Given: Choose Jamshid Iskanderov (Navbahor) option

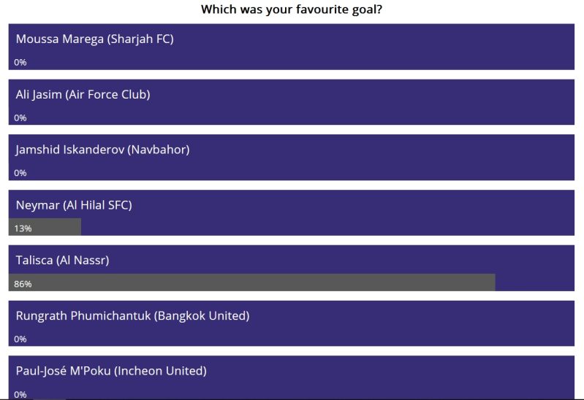Looking at the screenshot, I should (291, 158).
